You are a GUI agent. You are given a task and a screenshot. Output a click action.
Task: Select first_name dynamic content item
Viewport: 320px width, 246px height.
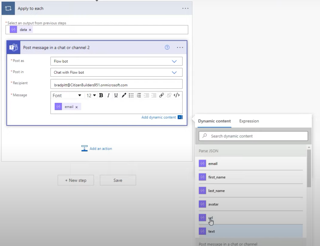pyautogui.click(x=251, y=177)
